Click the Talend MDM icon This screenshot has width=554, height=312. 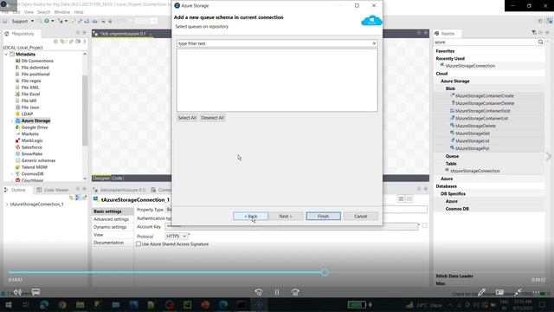pyautogui.click(x=17, y=167)
